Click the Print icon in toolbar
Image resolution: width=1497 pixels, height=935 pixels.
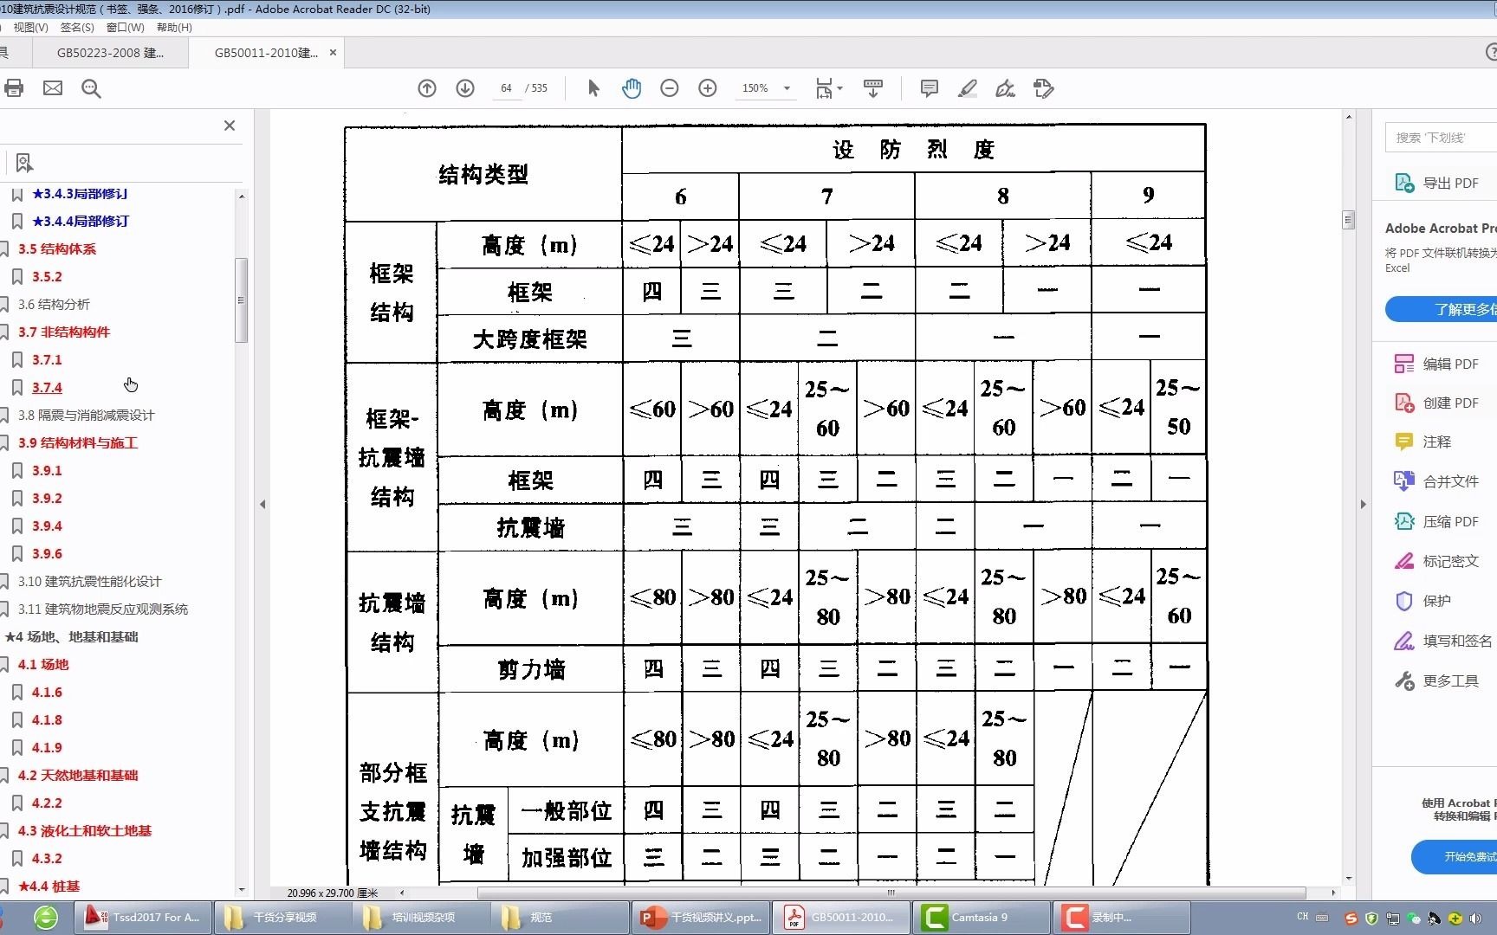coord(14,88)
